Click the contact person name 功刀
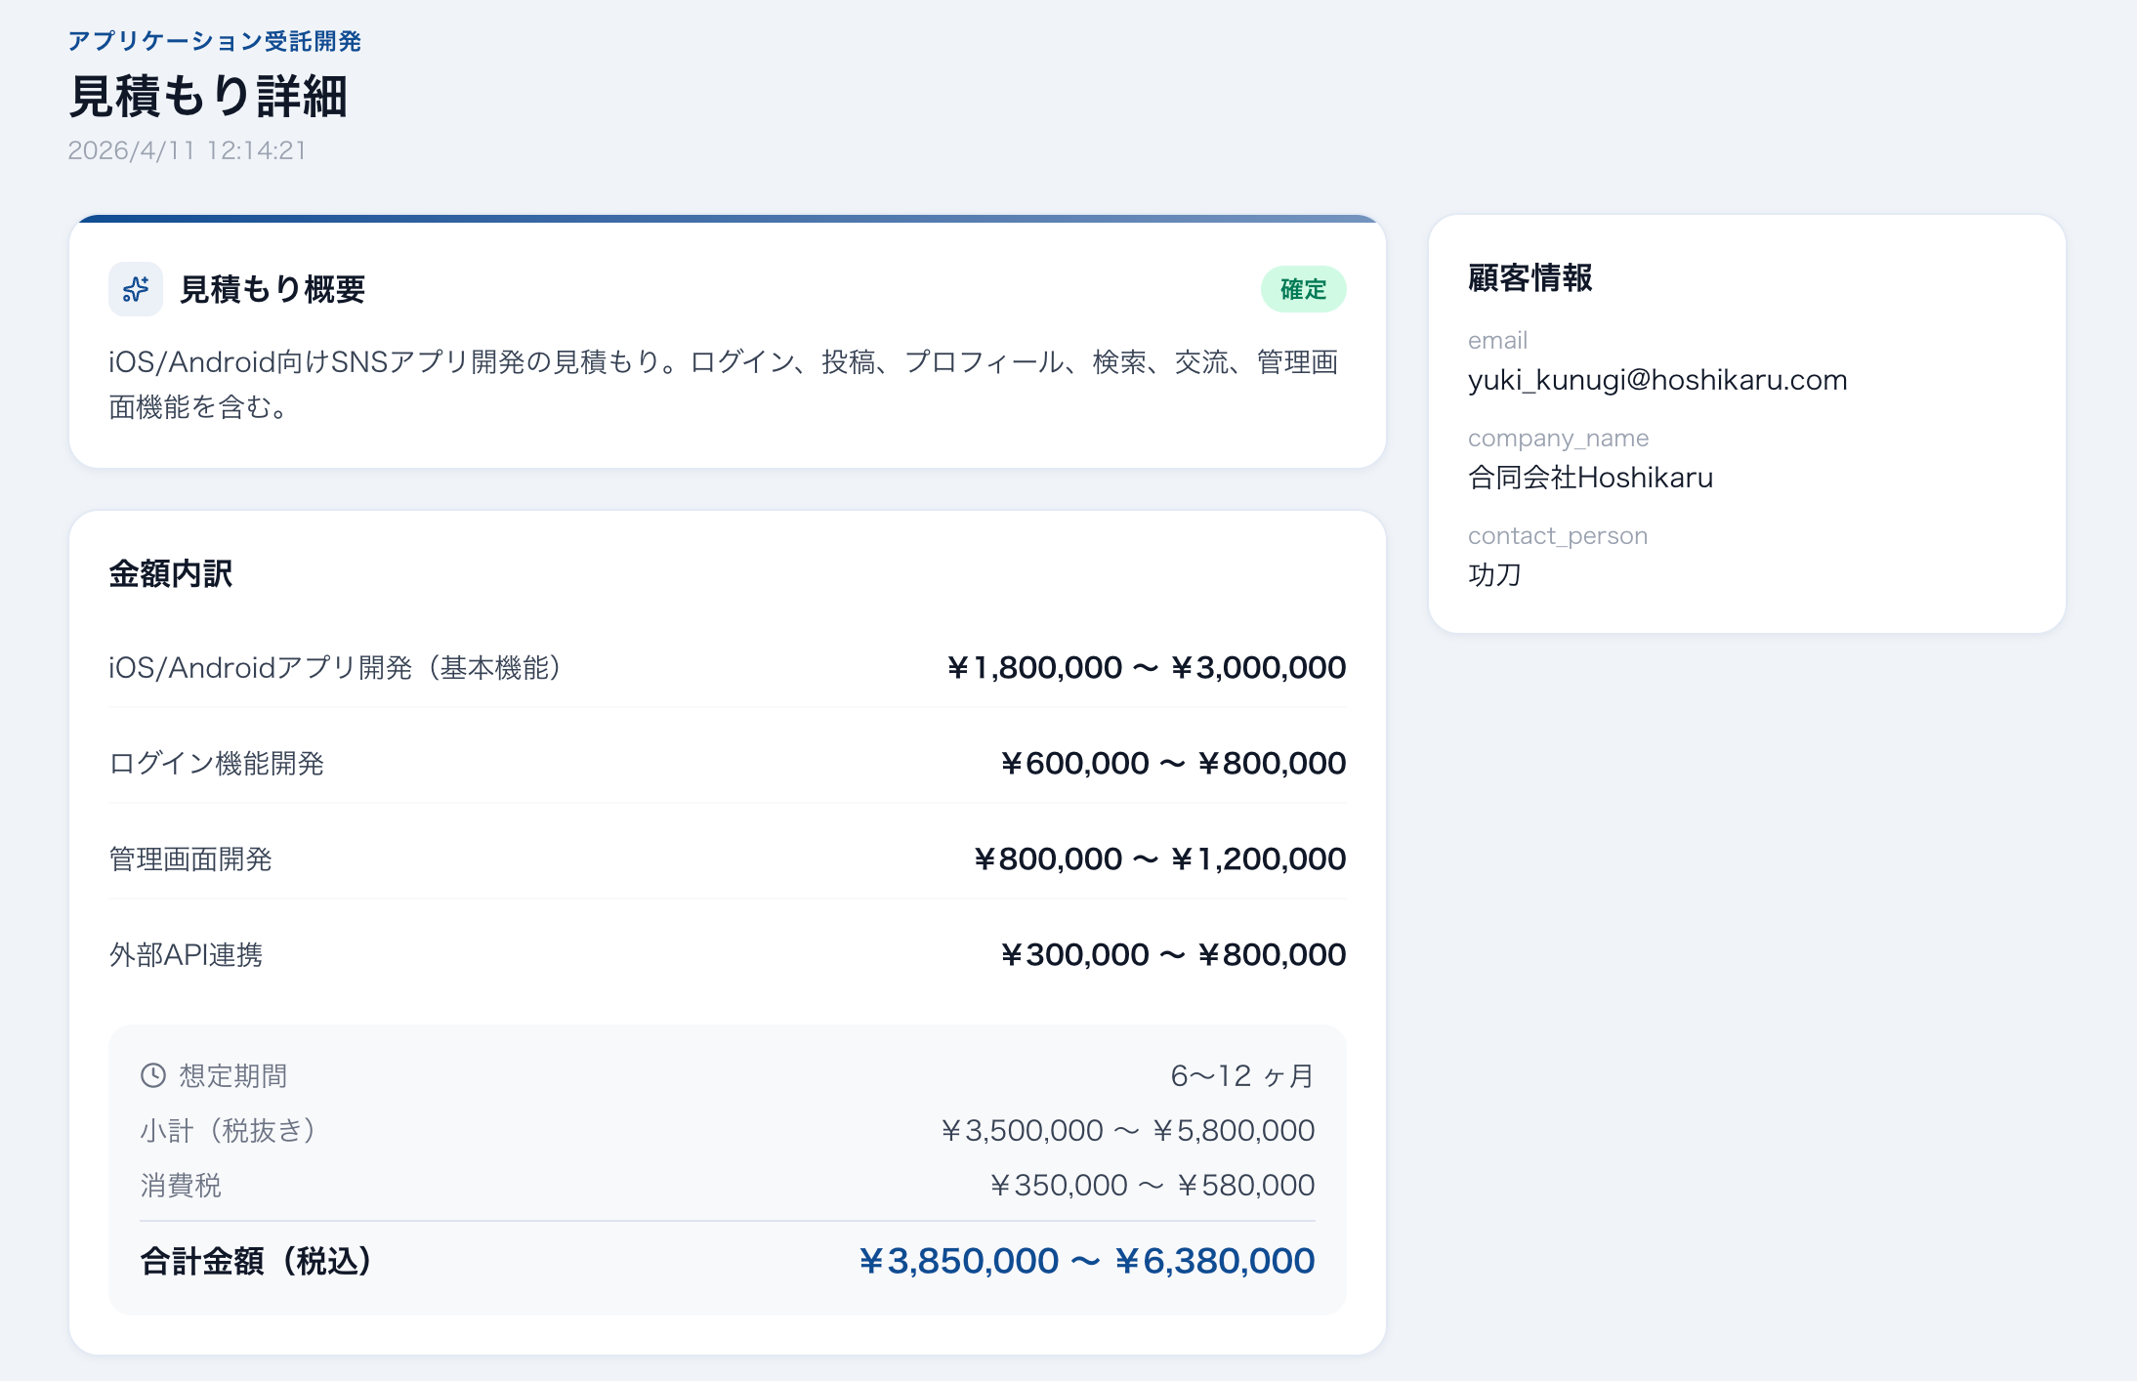This screenshot has height=1381, width=2137. (1494, 574)
